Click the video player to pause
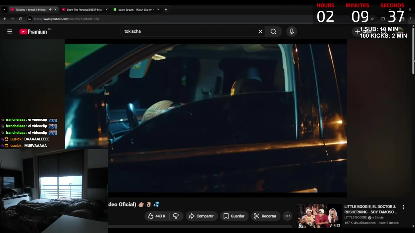This screenshot has width=415, height=233. (206, 118)
